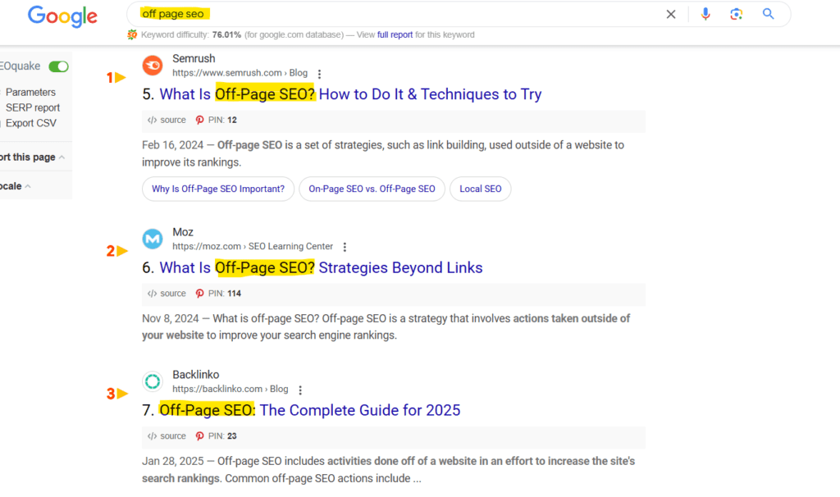Open three-dot menu for Moz result
The image size is (840, 497).
coord(345,247)
